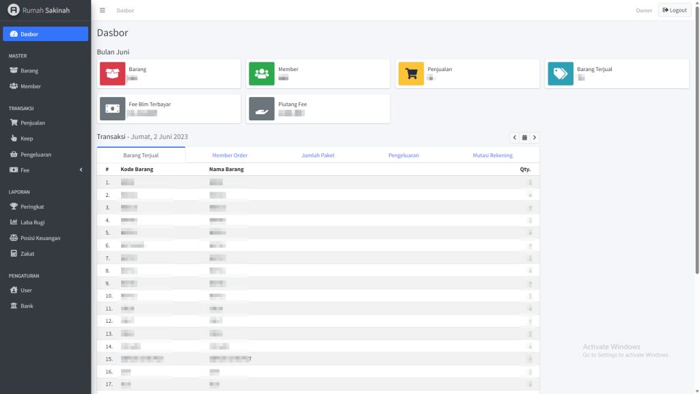
Task: Open the red Barang box icon card
Action: click(x=112, y=74)
